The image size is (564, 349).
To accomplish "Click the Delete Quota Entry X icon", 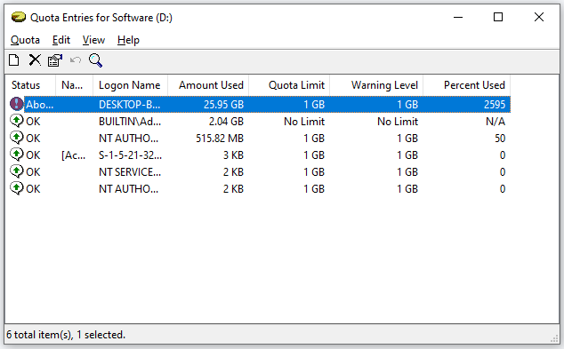I will (x=35, y=60).
